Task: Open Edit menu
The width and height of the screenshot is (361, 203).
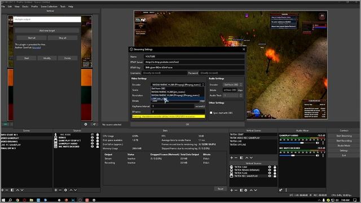Action: (10, 6)
